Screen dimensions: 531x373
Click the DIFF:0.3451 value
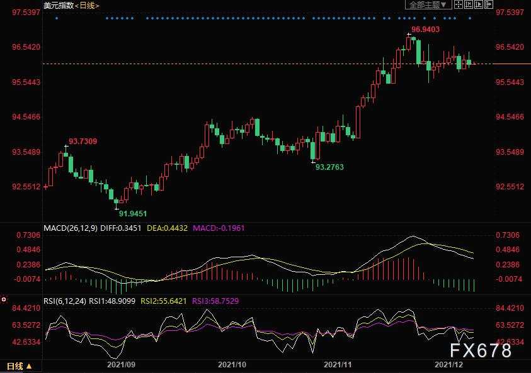coord(121,228)
